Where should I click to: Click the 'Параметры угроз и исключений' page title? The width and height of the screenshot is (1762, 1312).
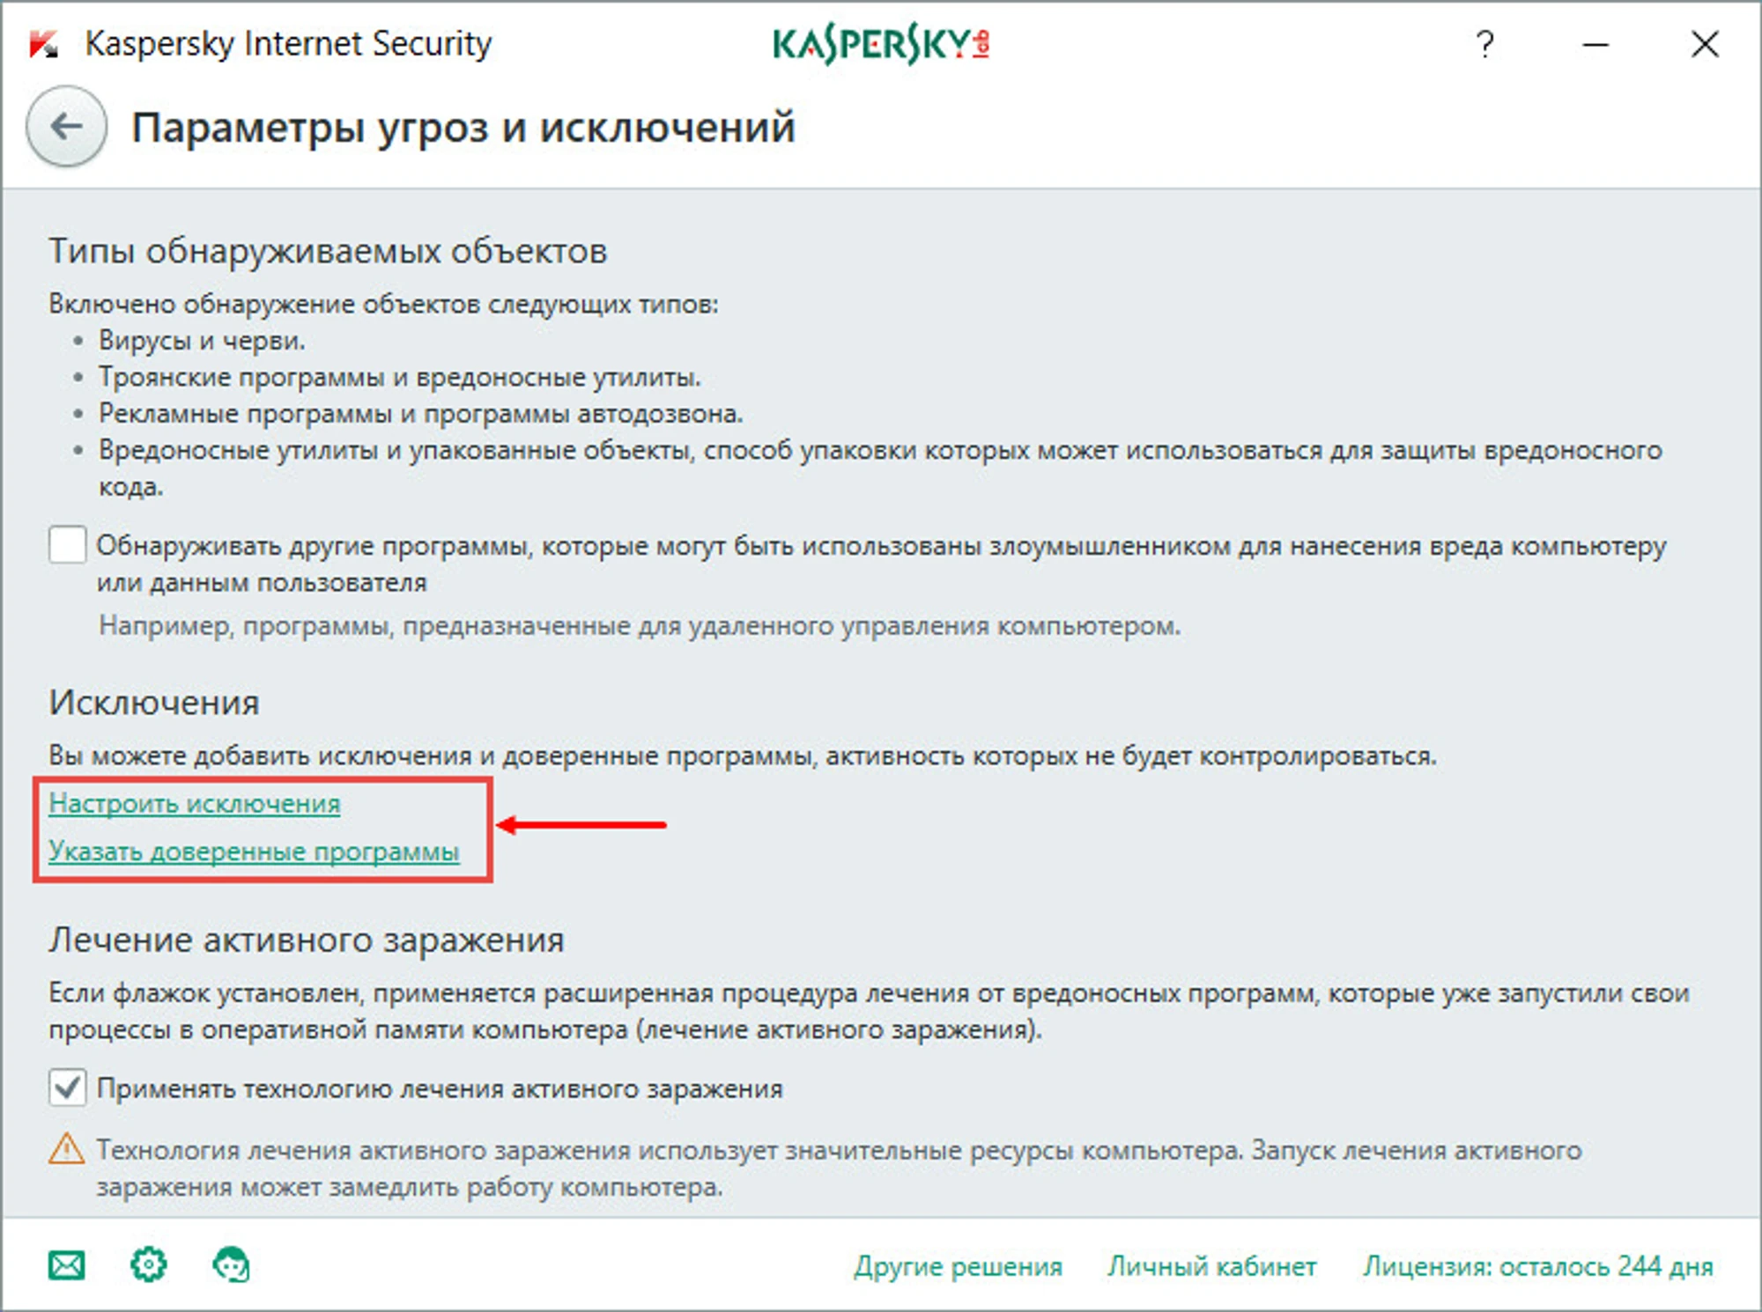(x=463, y=128)
